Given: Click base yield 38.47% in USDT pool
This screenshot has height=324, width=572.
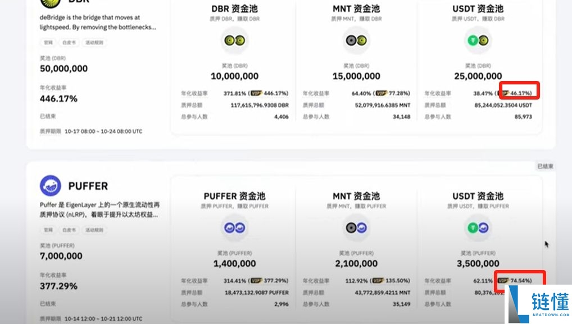Looking at the screenshot, I should 483,93.
